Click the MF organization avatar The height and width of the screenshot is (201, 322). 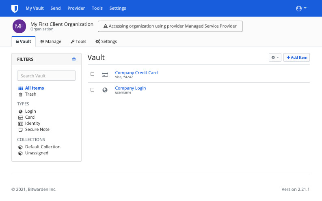(19, 26)
